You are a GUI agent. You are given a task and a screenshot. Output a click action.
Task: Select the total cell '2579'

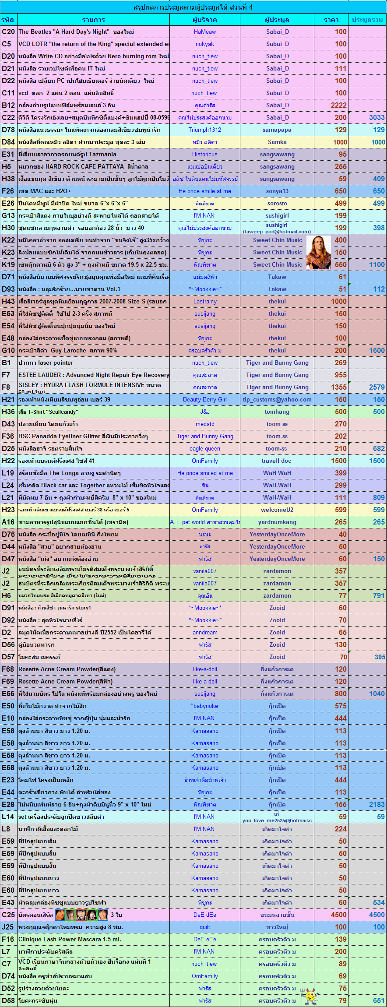(367, 387)
